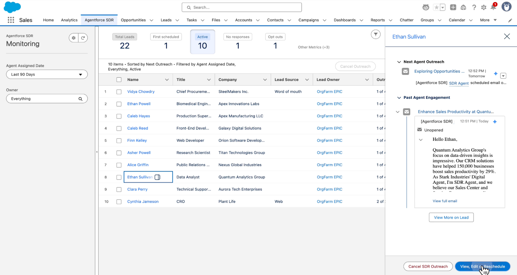Image resolution: width=517 pixels, height=275 pixels.
Task: Click the global Search field
Action: [x=242, y=7]
